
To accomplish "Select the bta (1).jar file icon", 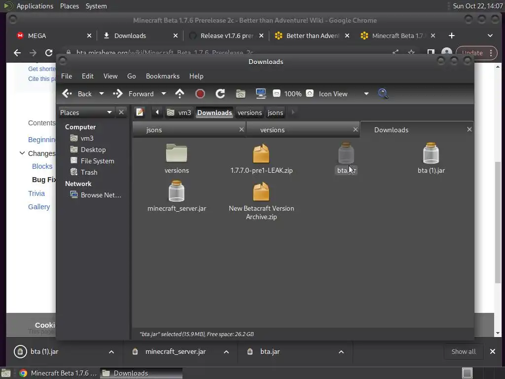I will tap(431, 153).
